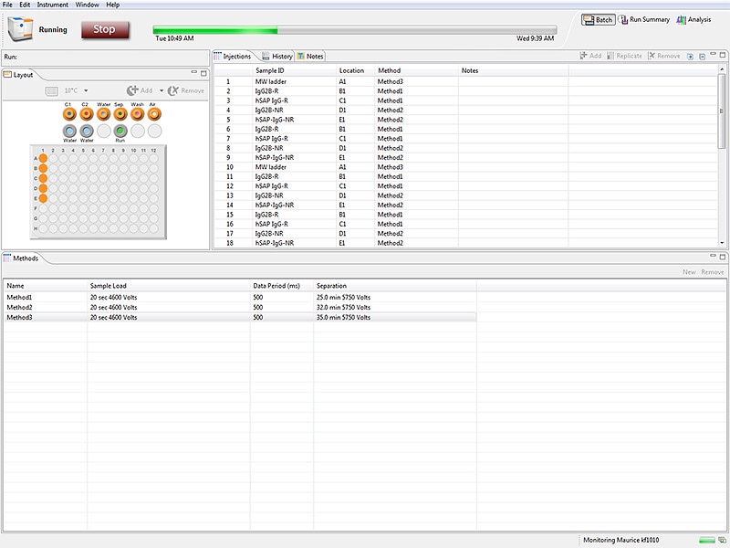Click orange well A1 on the plate

(x=43, y=158)
